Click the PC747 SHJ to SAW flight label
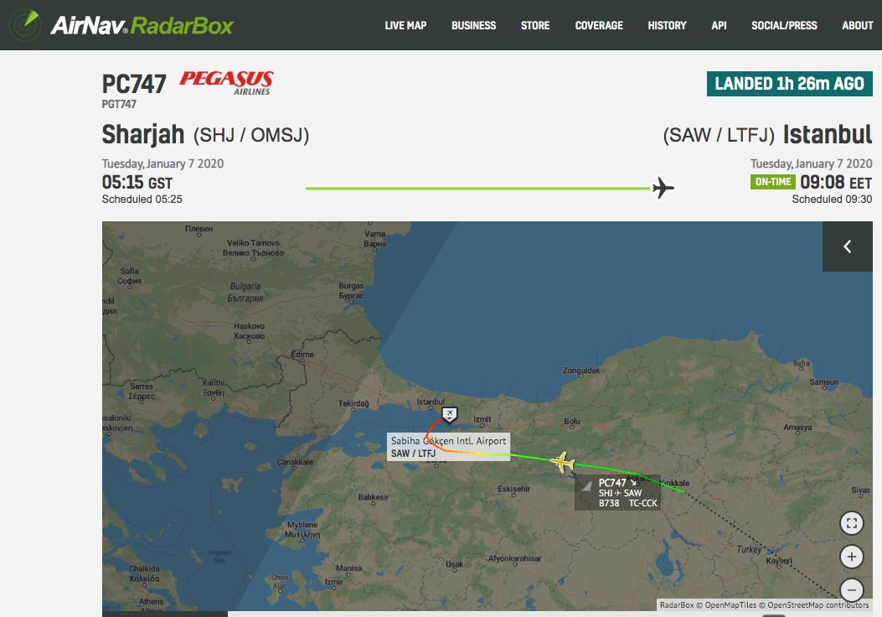The width and height of the screenshot is (882, 617). pyautogui.click(x=617, y=493)
